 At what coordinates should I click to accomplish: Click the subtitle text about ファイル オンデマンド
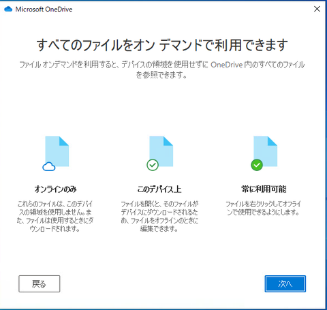pos(162,69)
